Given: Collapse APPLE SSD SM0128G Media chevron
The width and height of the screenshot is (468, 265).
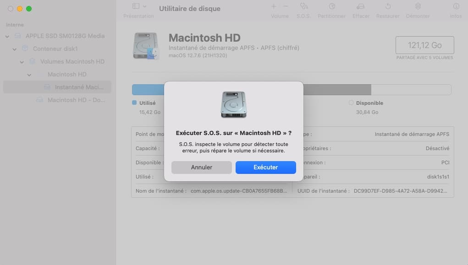Looking at the screenshot, I should tap(7, 36).
